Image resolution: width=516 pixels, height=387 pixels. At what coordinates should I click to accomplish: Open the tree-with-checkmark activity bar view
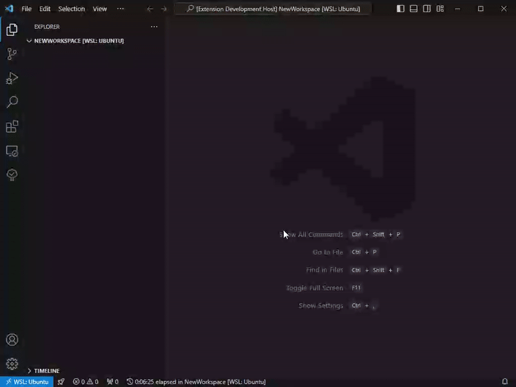12,175
